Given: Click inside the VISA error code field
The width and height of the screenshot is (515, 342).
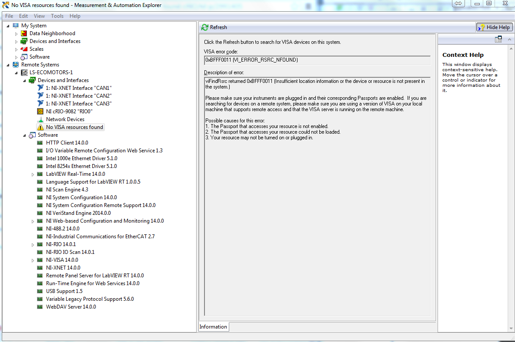Looking at the screenshot, I should 317,60.
